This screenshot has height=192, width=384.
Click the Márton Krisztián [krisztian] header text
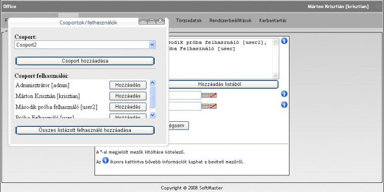click(338, 7)
